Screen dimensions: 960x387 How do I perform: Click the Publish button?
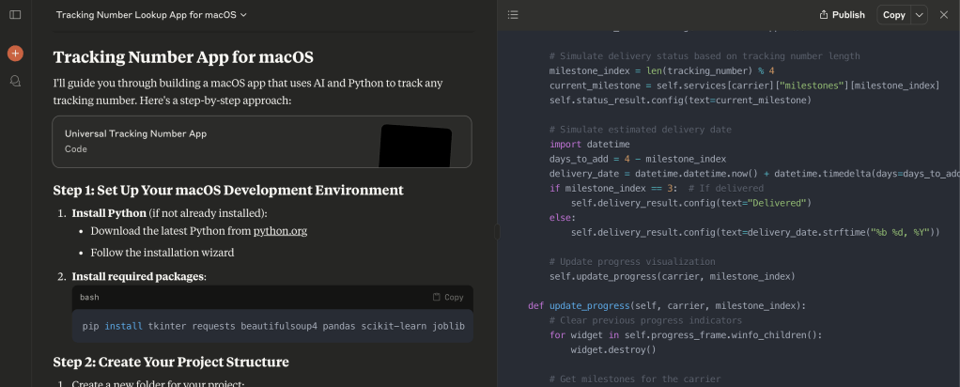click(842, 15)
